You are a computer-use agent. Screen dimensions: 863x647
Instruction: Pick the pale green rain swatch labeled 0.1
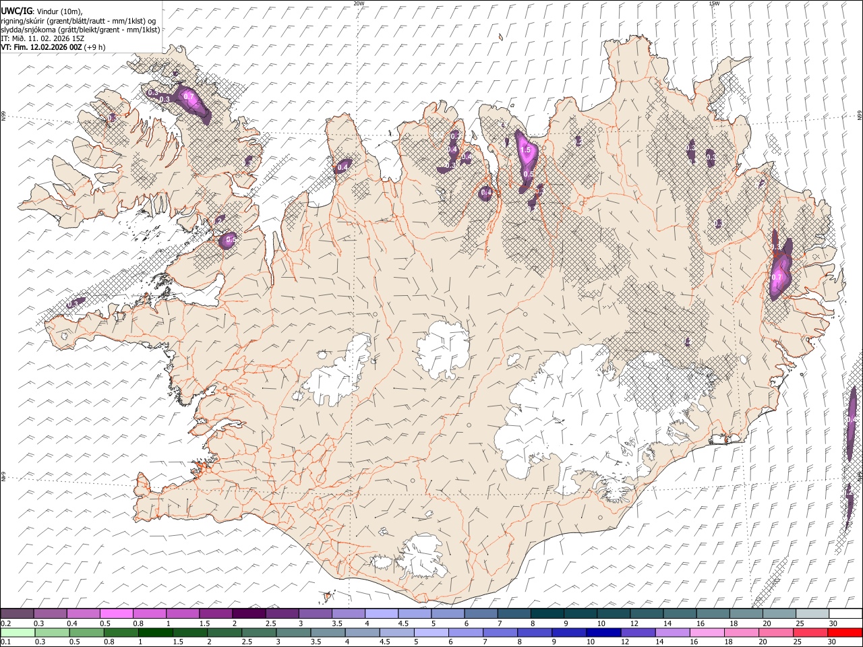[x=18, y=633]
